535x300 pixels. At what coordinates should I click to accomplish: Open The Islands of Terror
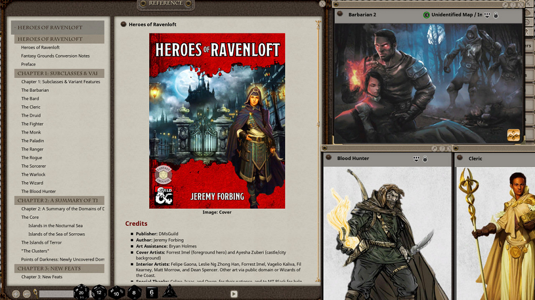tap(41, 242)
